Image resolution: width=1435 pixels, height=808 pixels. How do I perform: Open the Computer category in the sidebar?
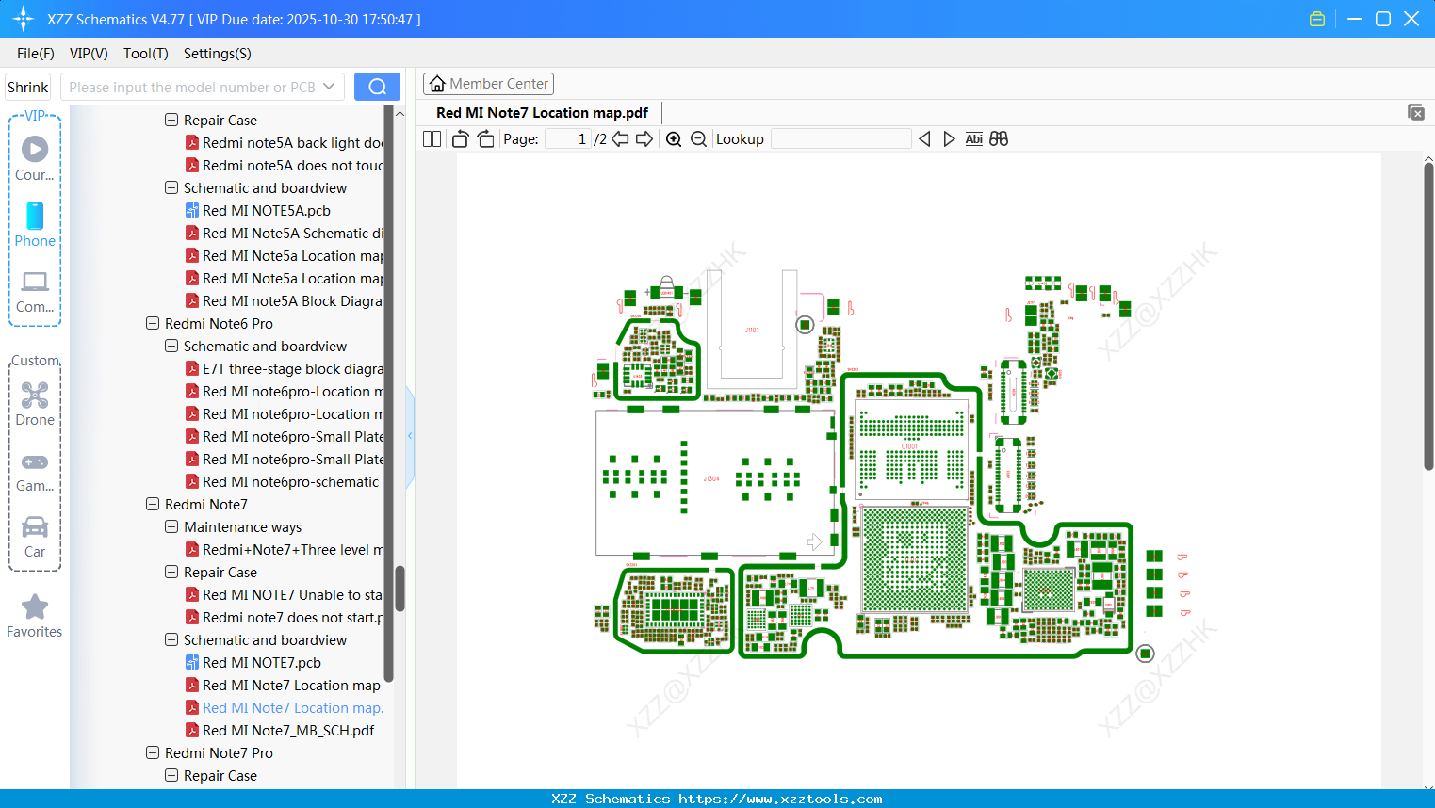coord(35,291)
